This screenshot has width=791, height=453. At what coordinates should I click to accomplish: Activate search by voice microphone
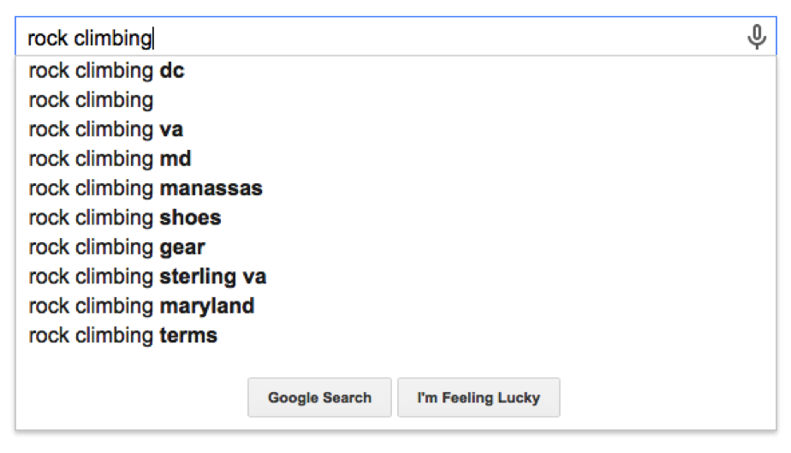[756, 37]
